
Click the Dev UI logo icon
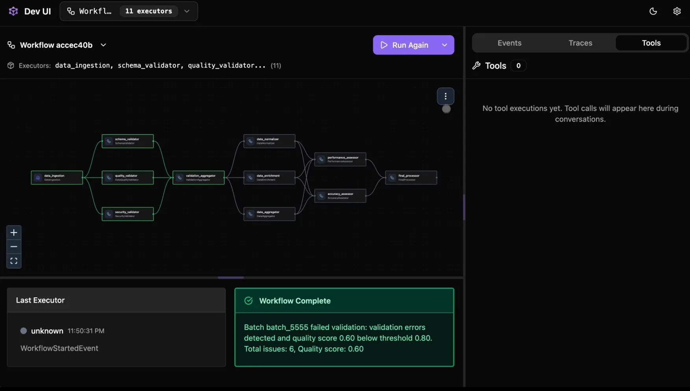coord(13,11)
